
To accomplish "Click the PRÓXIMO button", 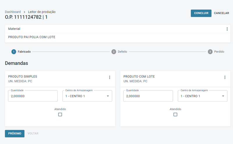I will [x=15, y=134].
